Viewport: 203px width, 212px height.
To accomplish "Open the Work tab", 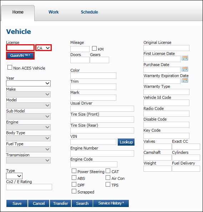I will 54,12.
